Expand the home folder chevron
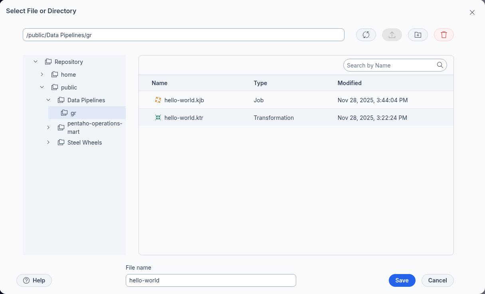The image size is (485, 294). coord(42,75)
